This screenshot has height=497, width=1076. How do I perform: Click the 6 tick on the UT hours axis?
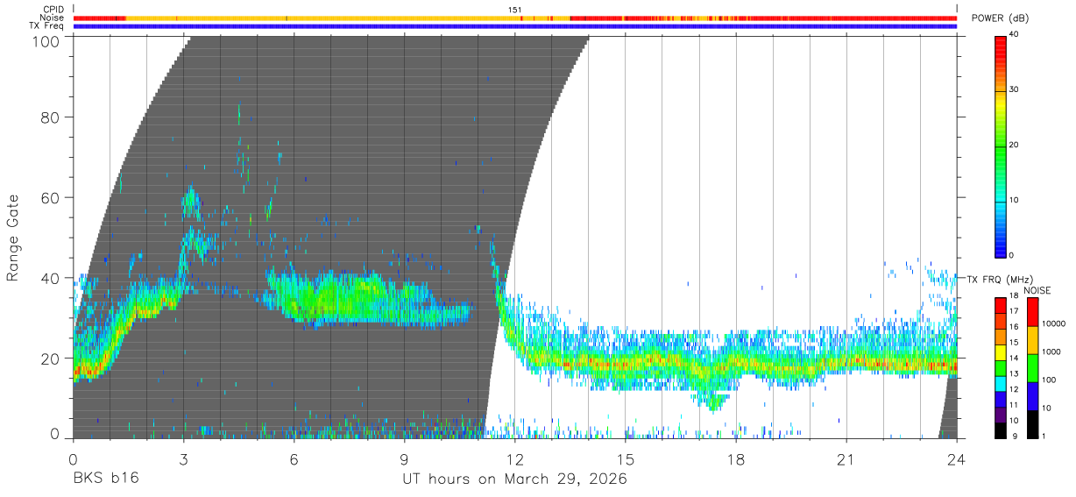tap(294, 458)
